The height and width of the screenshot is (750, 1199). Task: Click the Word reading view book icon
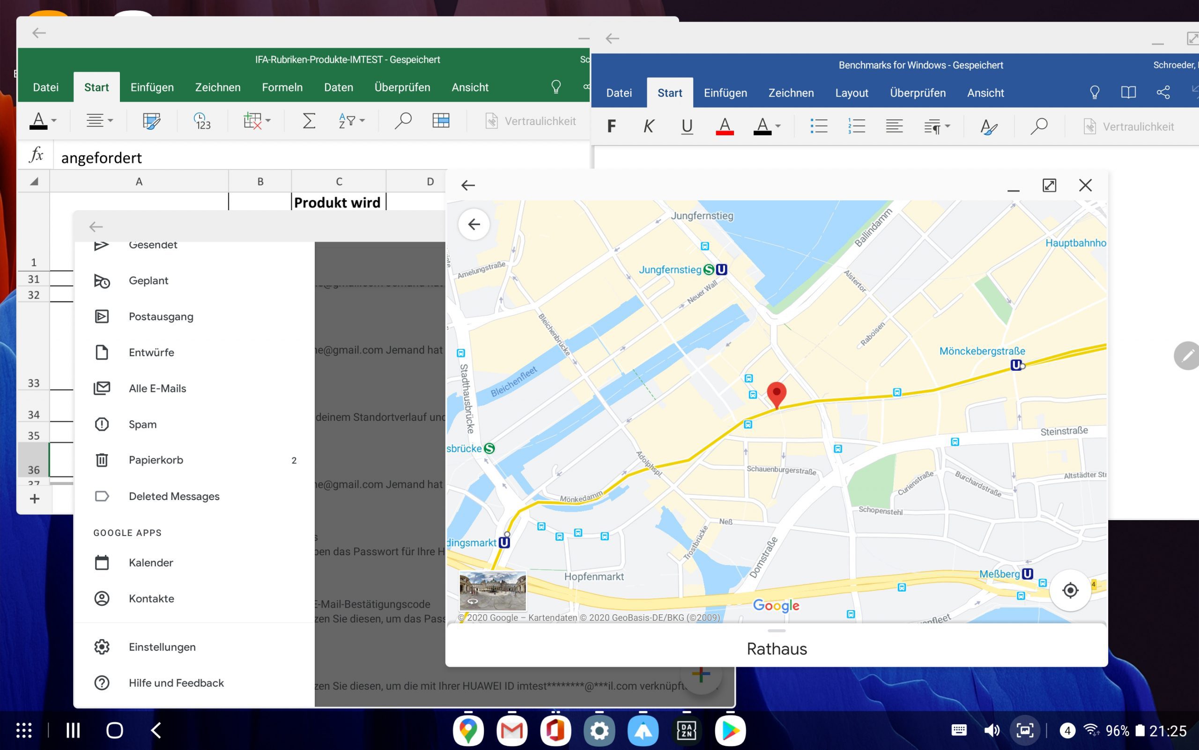coord(1128,93)
